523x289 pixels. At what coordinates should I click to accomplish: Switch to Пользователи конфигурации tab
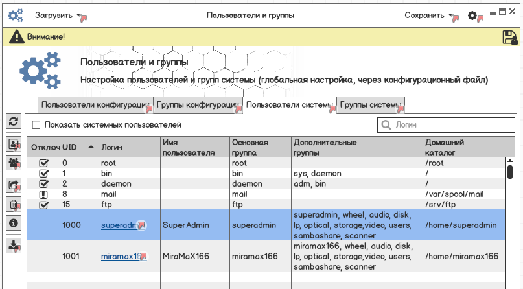click(x=95, y=105)
